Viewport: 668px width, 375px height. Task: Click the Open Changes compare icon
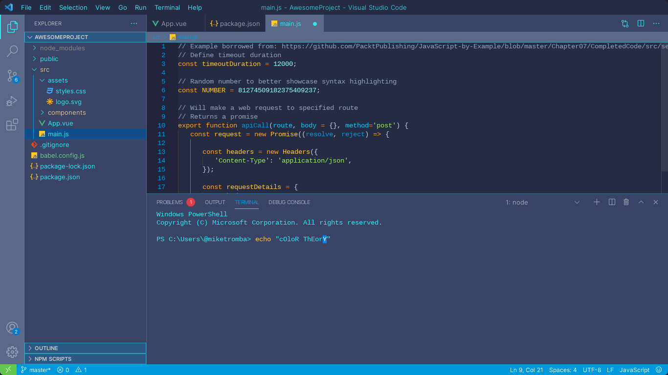pyautogui.click(x=625, y=23)
